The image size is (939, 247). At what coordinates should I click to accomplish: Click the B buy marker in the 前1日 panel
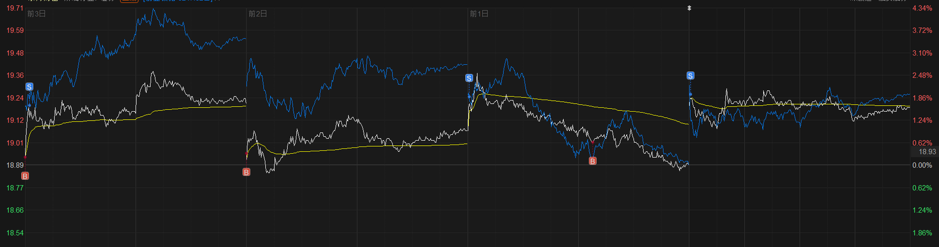pyautogui.click(x=592, y=161)
